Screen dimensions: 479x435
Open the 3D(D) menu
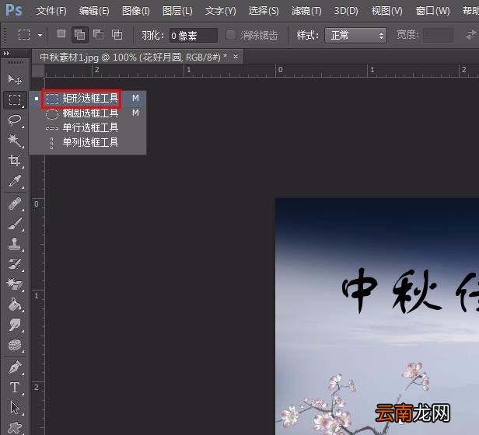[346, 11]
